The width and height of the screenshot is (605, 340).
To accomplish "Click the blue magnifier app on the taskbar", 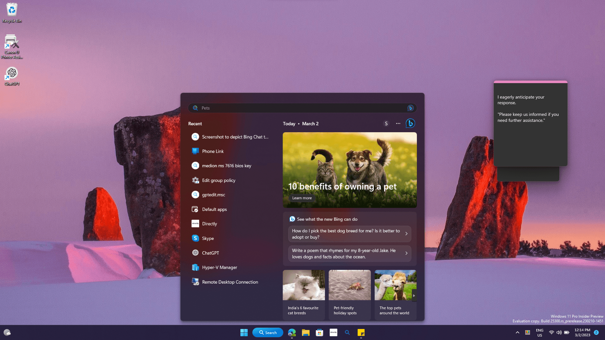I will click(x=347, y=332).
